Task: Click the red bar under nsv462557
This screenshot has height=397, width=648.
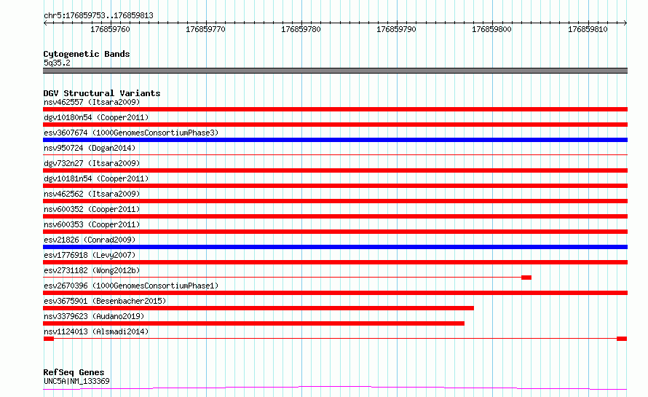Action: [335, 109]
